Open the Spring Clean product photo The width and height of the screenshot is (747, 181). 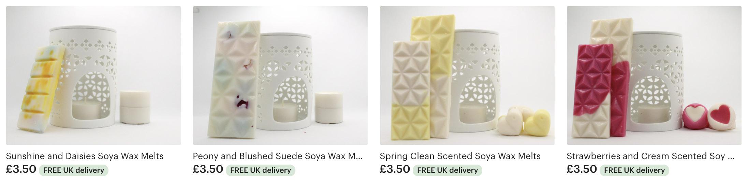[x=467, y=75]
